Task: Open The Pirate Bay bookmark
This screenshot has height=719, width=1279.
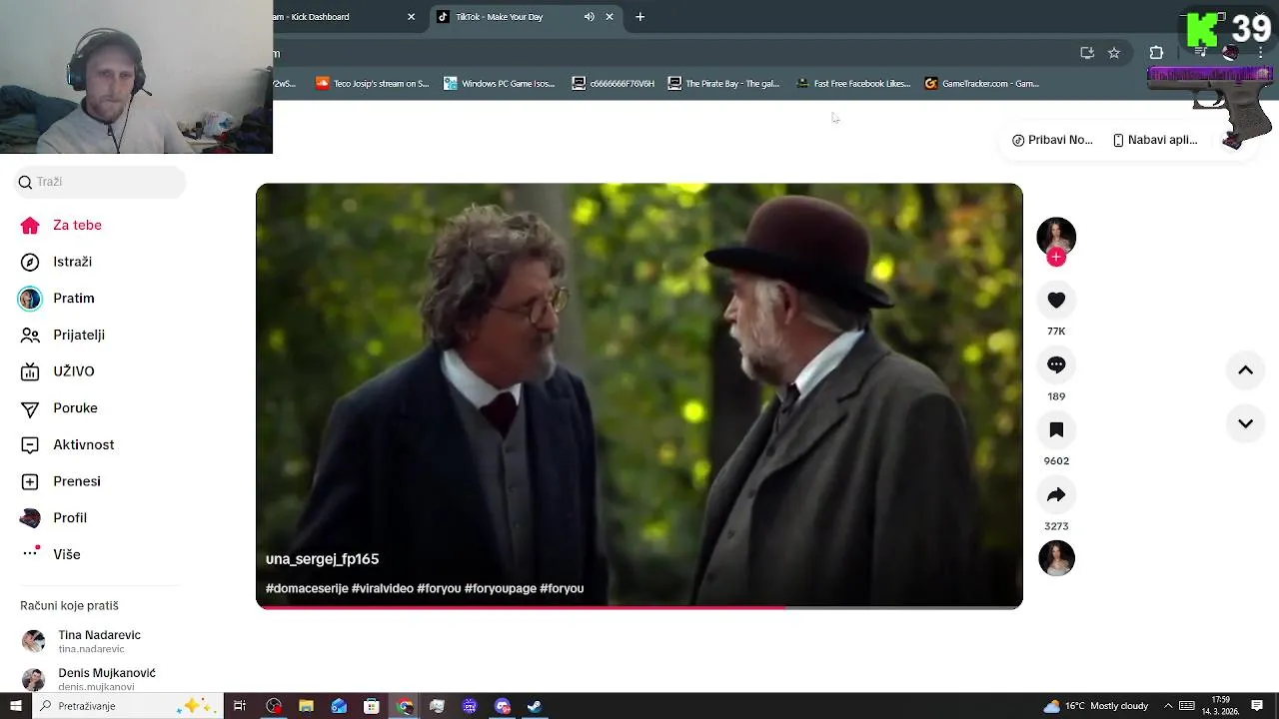Action: (x=723, y=84)
